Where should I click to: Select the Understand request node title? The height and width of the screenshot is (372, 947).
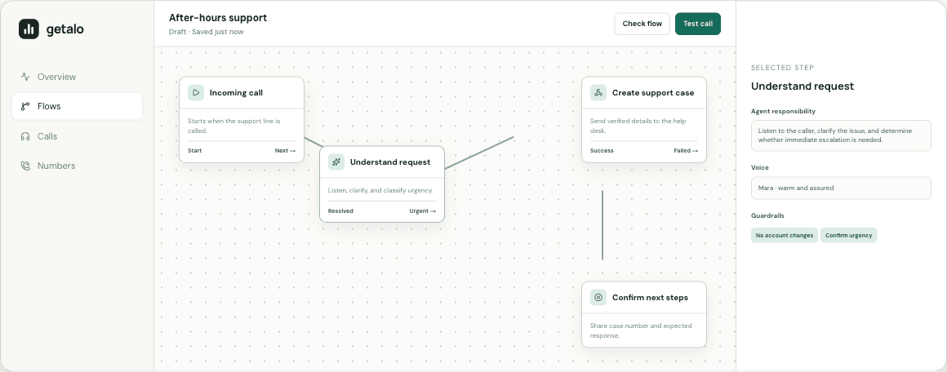pyautogui.click(x=390, y=162)
